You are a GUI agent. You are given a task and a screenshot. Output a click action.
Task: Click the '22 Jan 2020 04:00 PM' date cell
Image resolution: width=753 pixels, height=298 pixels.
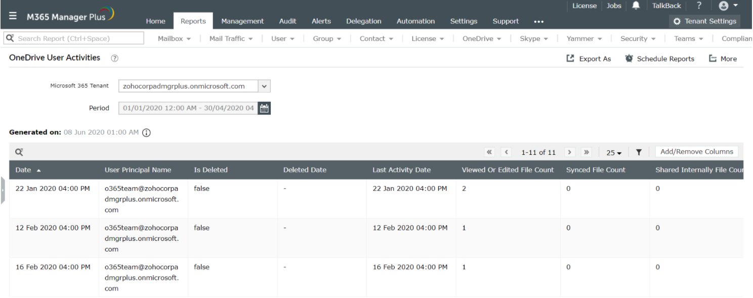(x=53, y=188)
